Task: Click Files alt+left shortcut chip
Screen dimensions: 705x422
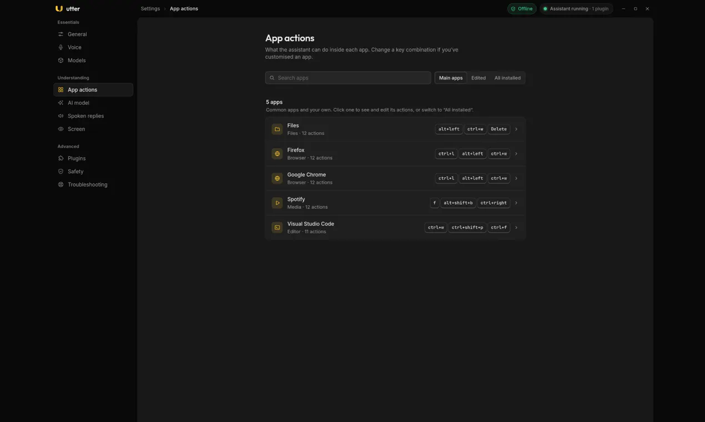Action: pyautogui.click(x=449, y=129)
